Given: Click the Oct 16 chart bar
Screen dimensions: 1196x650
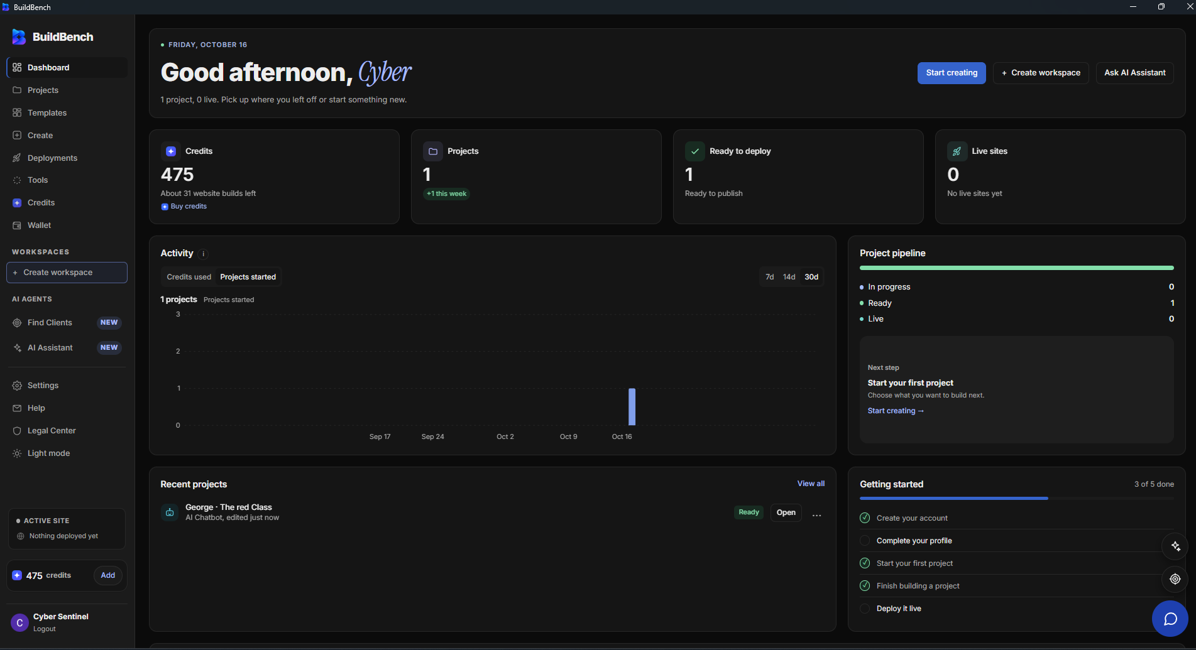Looking at the screenshot, I should point(632,407).
